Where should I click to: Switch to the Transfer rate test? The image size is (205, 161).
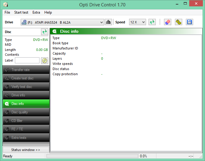pos(26,70)
